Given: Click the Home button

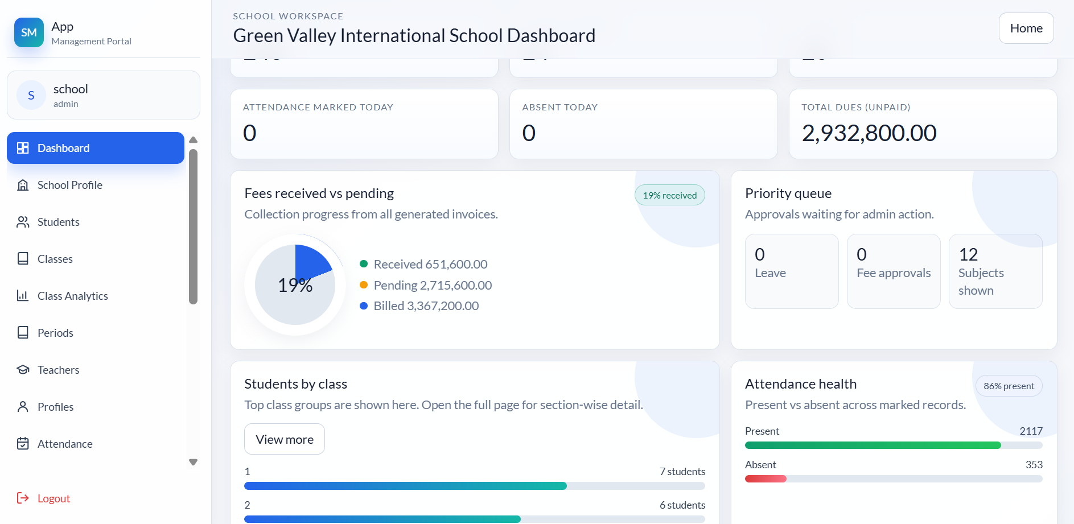Looking at the screenshot, I should 1026,28.
